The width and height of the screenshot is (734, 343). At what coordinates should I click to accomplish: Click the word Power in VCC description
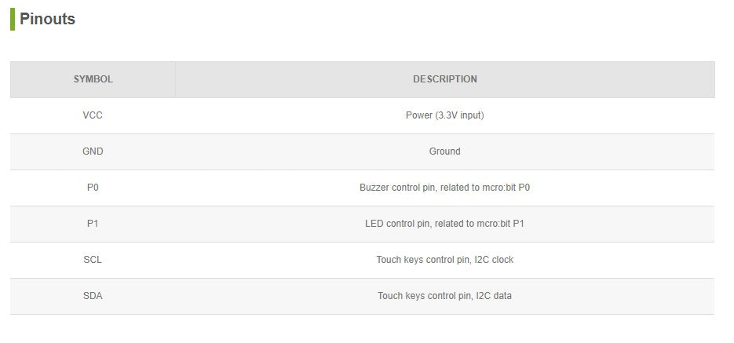coord(418,115)
